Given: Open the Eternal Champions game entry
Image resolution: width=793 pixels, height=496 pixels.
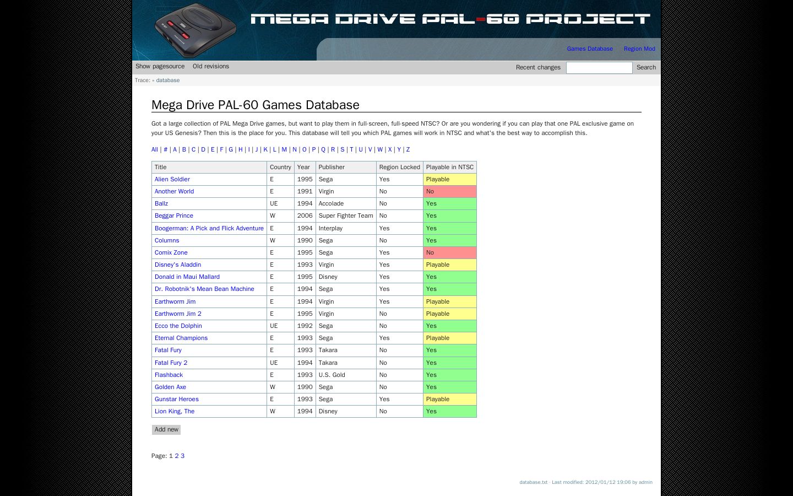Looking at the screenshot, I should [181, 338].
